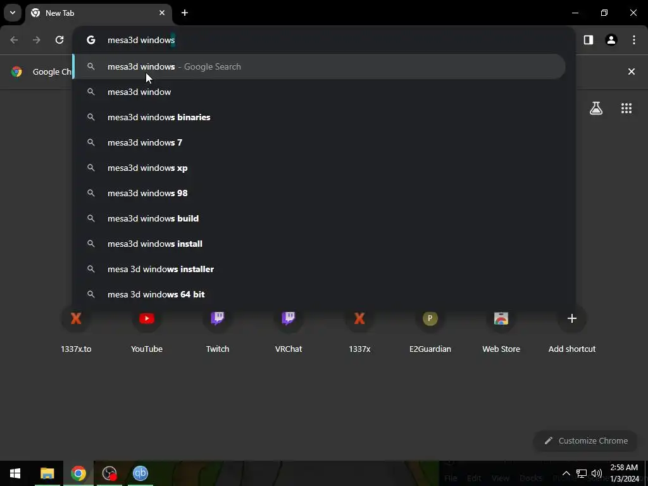The height and width of the screenshot is (486, 648).
Task: Open OBS Studio from the taskbar
Action: [x=109, y=473]
